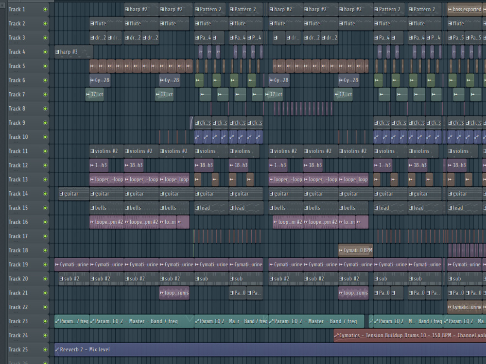Mute Track 19 with its green dot

point(45,265)
